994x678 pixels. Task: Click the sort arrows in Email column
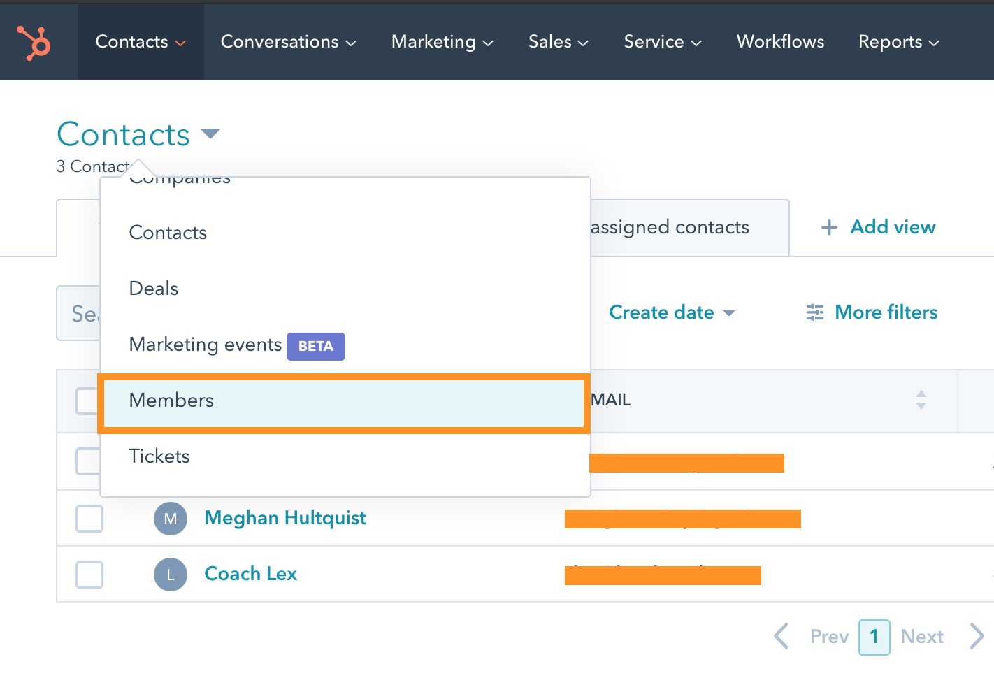[921, 400]
